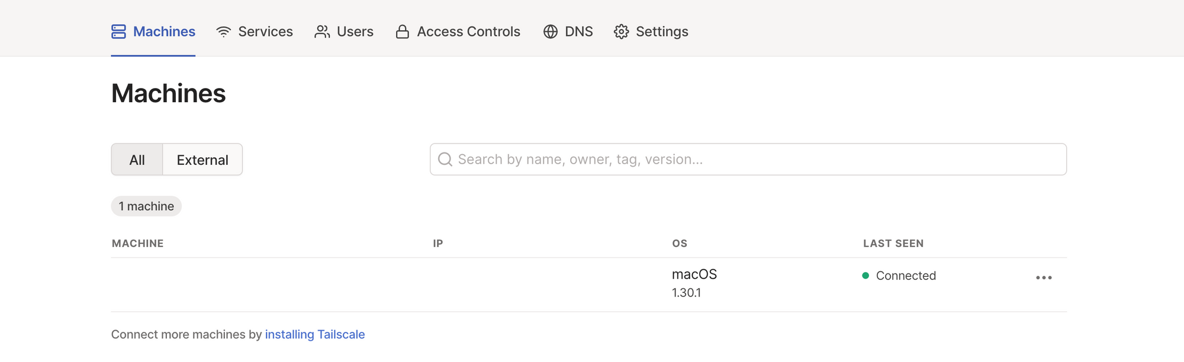Click the OS column header
Viewport: 1184px width, 362px height.
click(679, 243)
